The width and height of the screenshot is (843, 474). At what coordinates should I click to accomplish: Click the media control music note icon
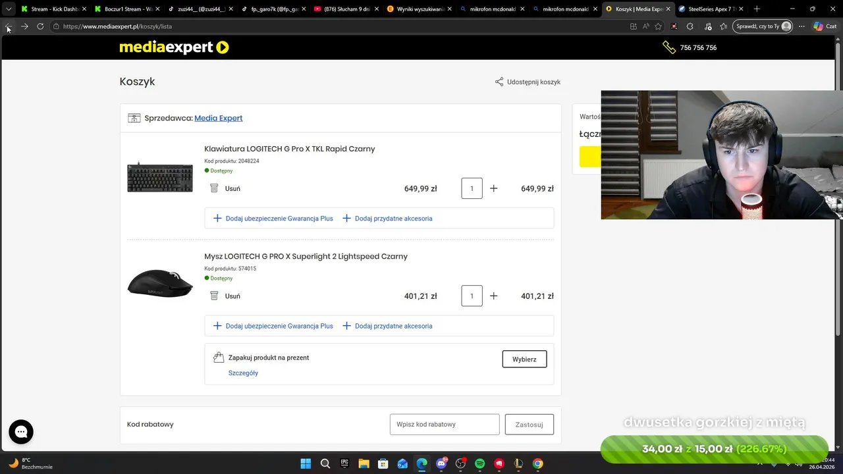[708, 26]
